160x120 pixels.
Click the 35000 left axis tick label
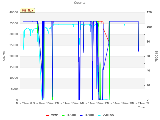point(14,23)
